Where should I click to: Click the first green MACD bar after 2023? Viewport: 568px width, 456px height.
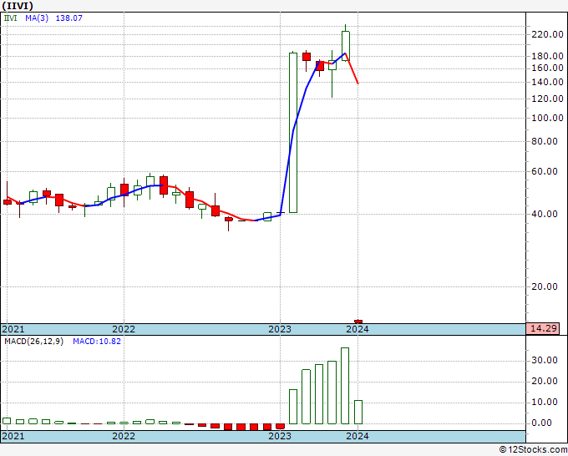point(293,407)
